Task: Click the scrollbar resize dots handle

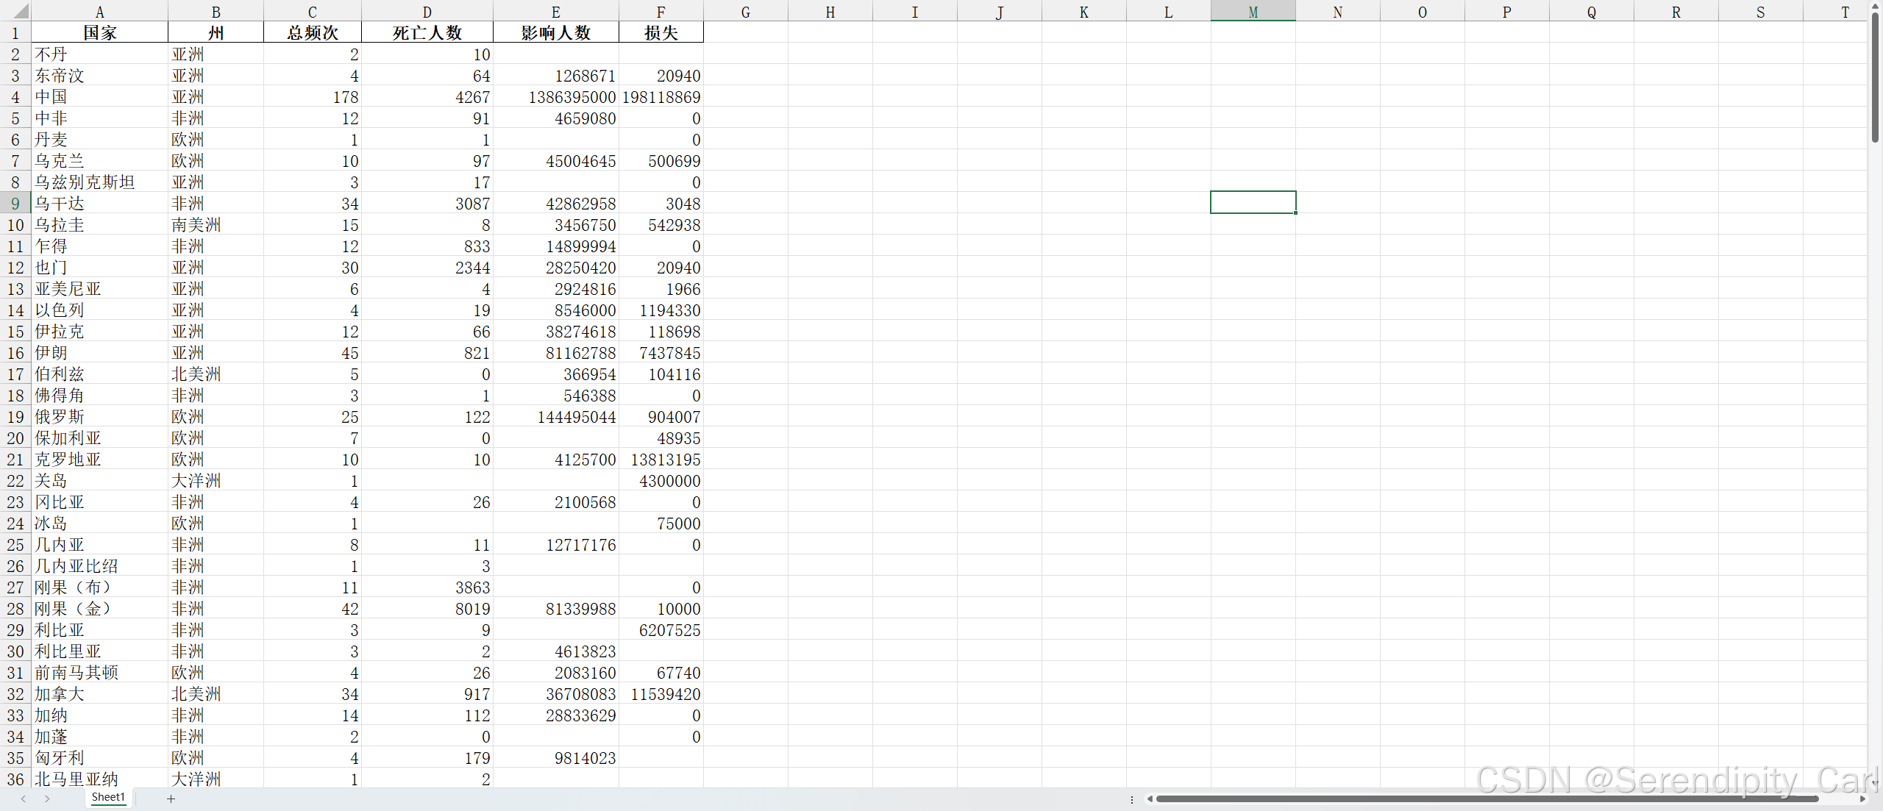Action: [1132, 799]
